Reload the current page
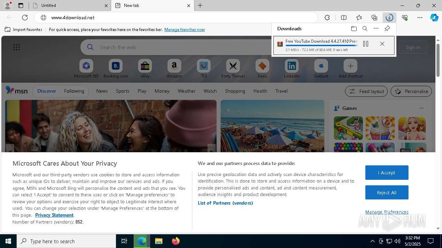Image resolution: width=442 pixels, height=248 pixels. pos(25,18)
